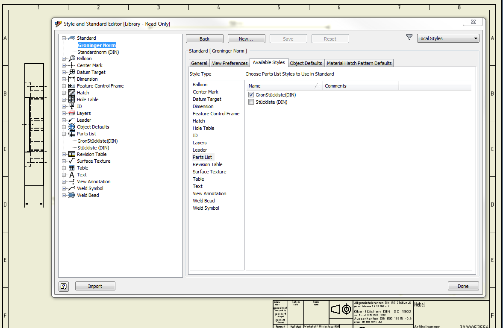Viewport: 503px width, 328px height.
Task: Click the Import button
Action: coord(95,286)
